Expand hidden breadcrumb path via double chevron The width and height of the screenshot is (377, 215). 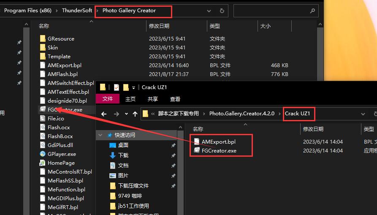(153, 114)
